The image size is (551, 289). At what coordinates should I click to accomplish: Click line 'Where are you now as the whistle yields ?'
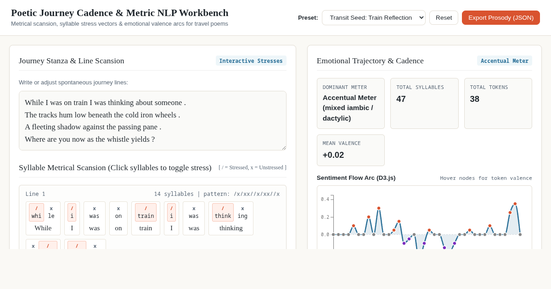[90, 139]
